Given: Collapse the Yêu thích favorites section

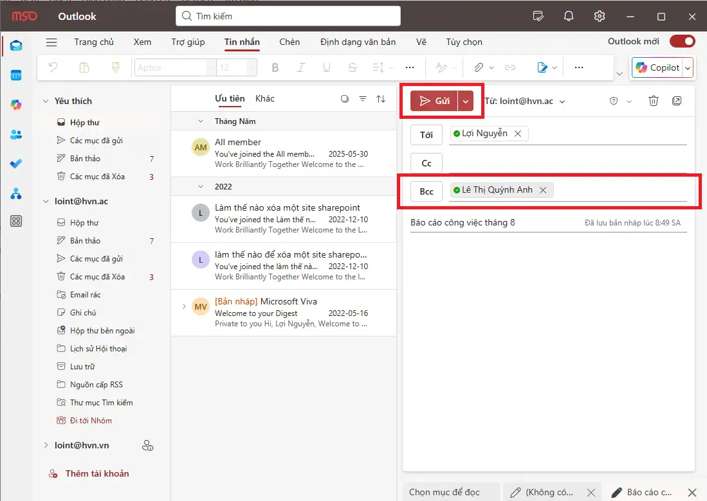Looking at the screenshot, I should [x=46, y=101].
